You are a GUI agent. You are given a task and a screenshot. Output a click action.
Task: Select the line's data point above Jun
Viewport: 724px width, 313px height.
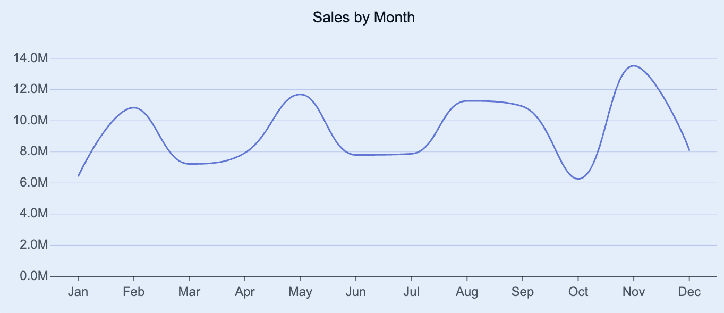click(x=355, y=155)
